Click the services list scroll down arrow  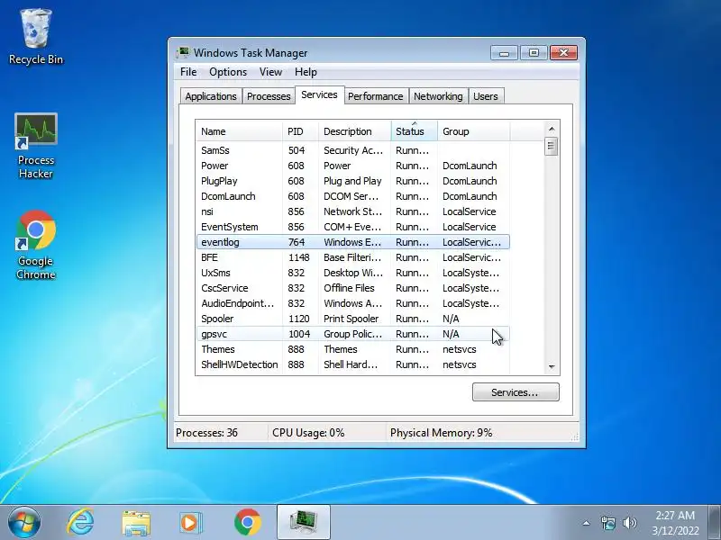click(552, 367)
